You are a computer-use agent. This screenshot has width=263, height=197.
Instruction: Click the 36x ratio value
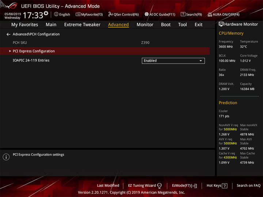point(221,75)
